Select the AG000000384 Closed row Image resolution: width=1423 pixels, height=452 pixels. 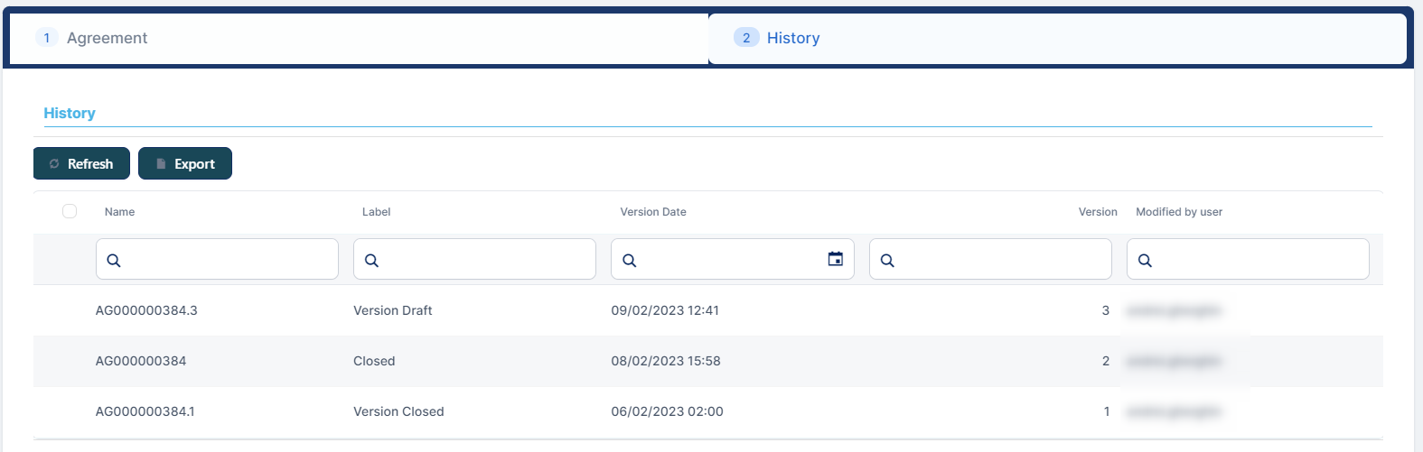(x=542, y=361)
